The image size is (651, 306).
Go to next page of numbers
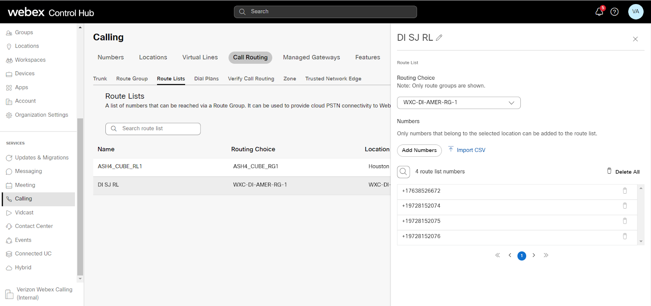pos(534,256)
